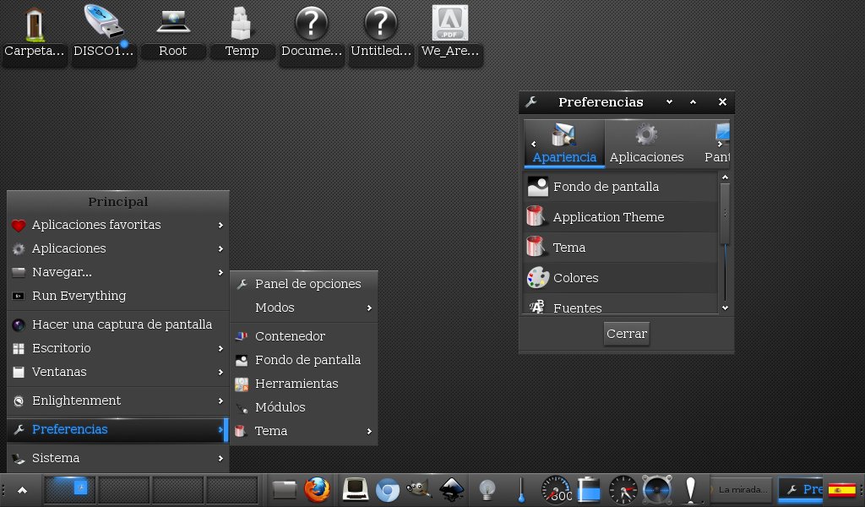
Task: Click the Spanish flag keyboard layout icon
Action: click(841, 489)
